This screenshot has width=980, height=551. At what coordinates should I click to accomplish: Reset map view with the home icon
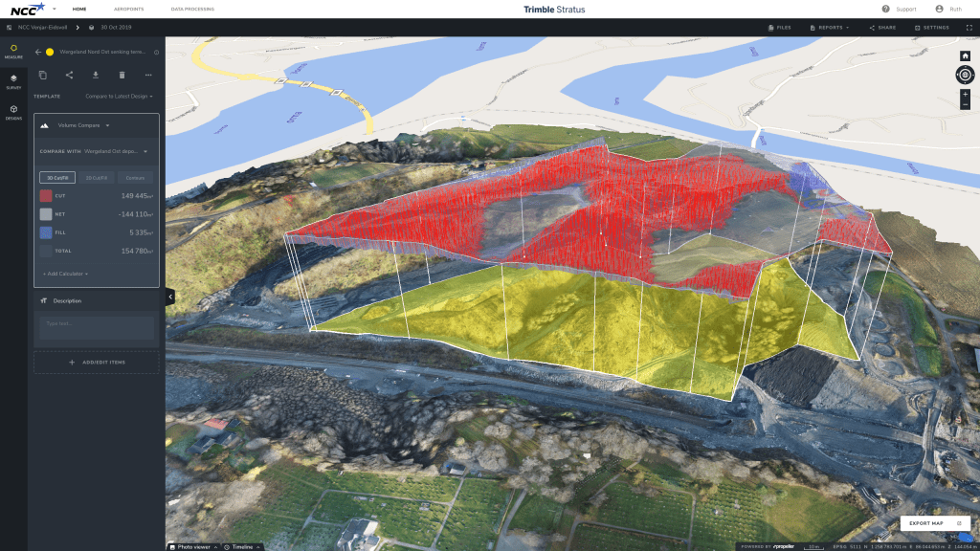click(x=965, y=55)
